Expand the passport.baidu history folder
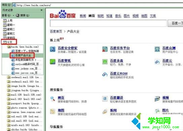Screen dimensions: 183x131 point(24,103)
